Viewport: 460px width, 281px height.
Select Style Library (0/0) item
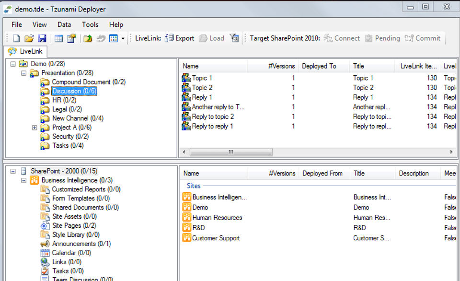coord(76,235)
